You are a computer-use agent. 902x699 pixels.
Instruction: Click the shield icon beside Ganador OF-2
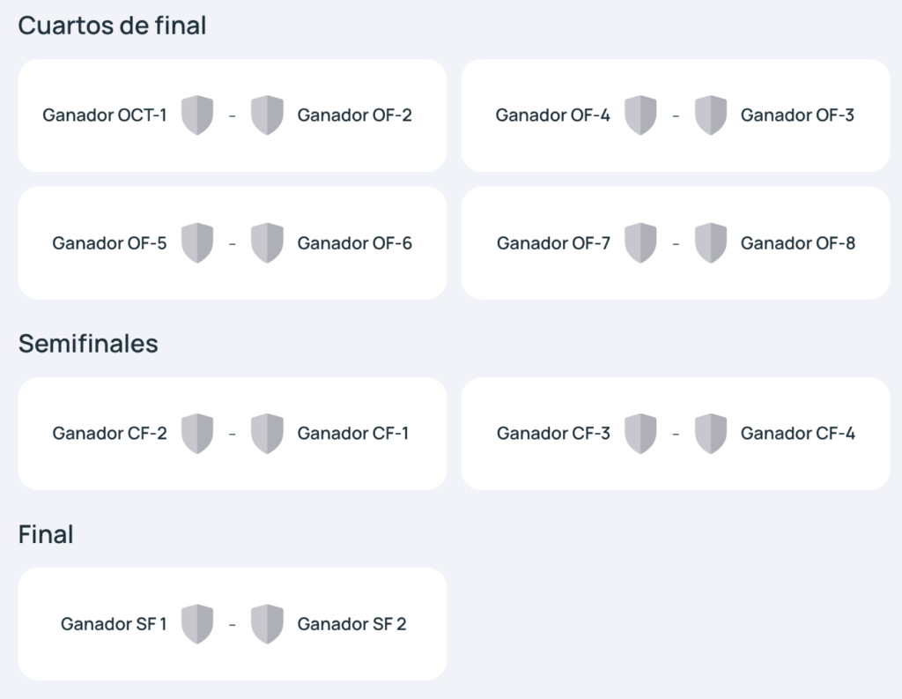[x=267, y=115]
